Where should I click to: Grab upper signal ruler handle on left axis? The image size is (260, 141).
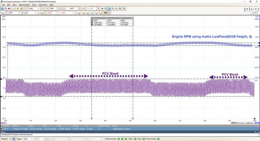tap(1, 79)
